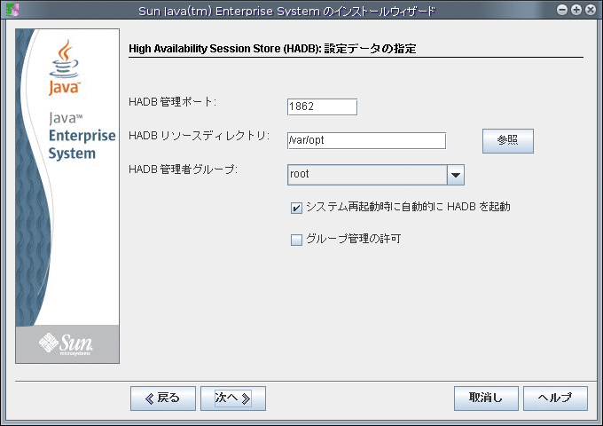Uncheck システム再起動時に自動的に HADB を起動
This screenshot has width=603, height=426.
pyautogui.click(x=296, y=208)
